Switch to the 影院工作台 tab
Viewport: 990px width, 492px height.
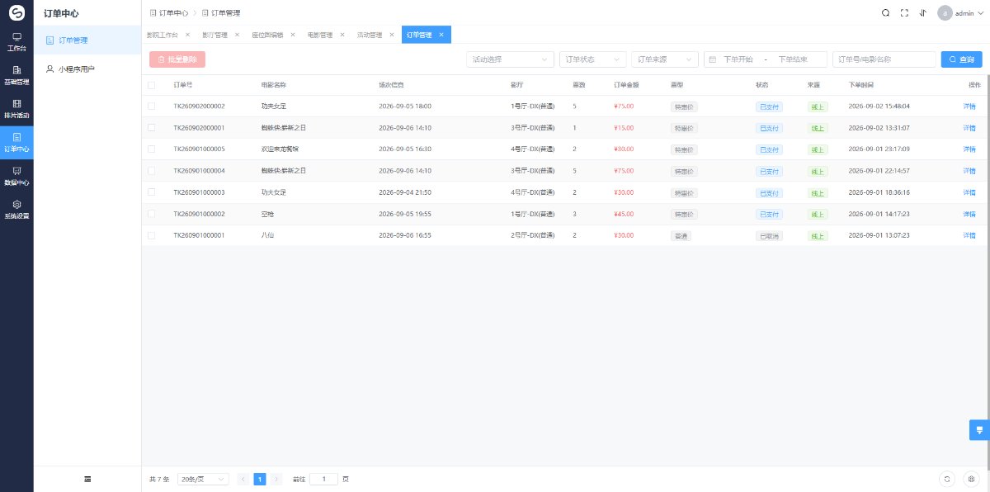pyautogui.click(x=162, y=35)
